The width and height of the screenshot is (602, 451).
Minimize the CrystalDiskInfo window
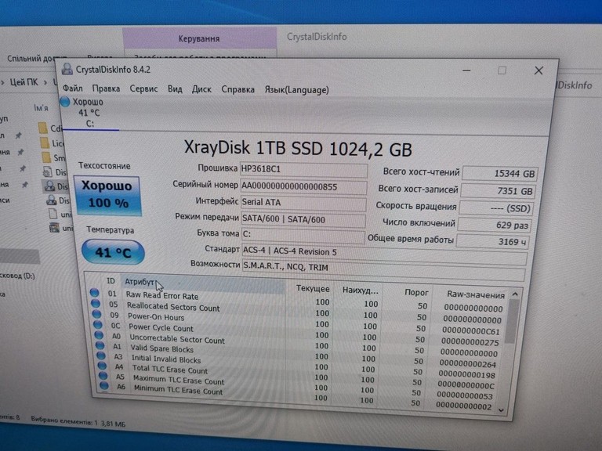point(466,70)
